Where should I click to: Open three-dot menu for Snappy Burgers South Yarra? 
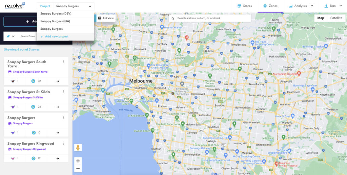pos(63,61)
